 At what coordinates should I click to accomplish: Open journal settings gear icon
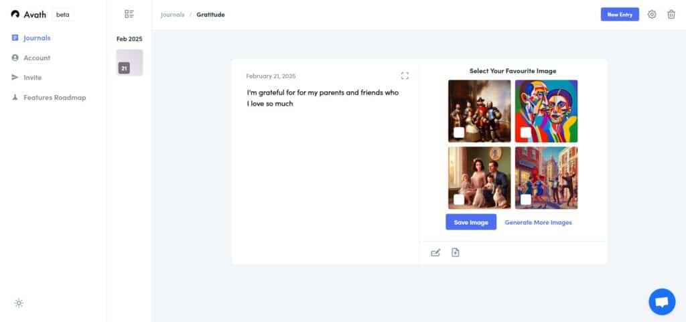pos(652,15)
